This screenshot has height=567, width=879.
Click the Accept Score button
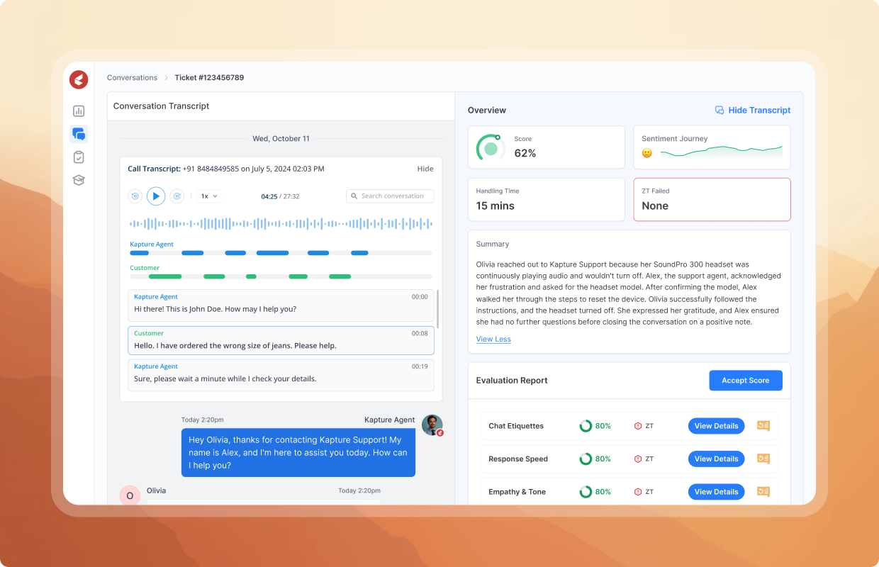click(745, 381)
